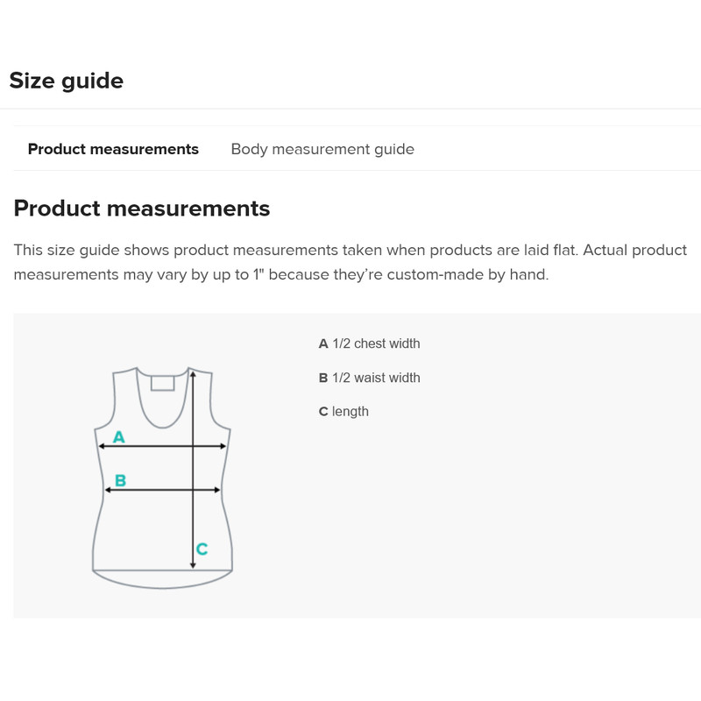This screenshot has width=701, height=701.
Task: Click the bold A in the legend
Action: pyautogui.click(x=322, y=343)
